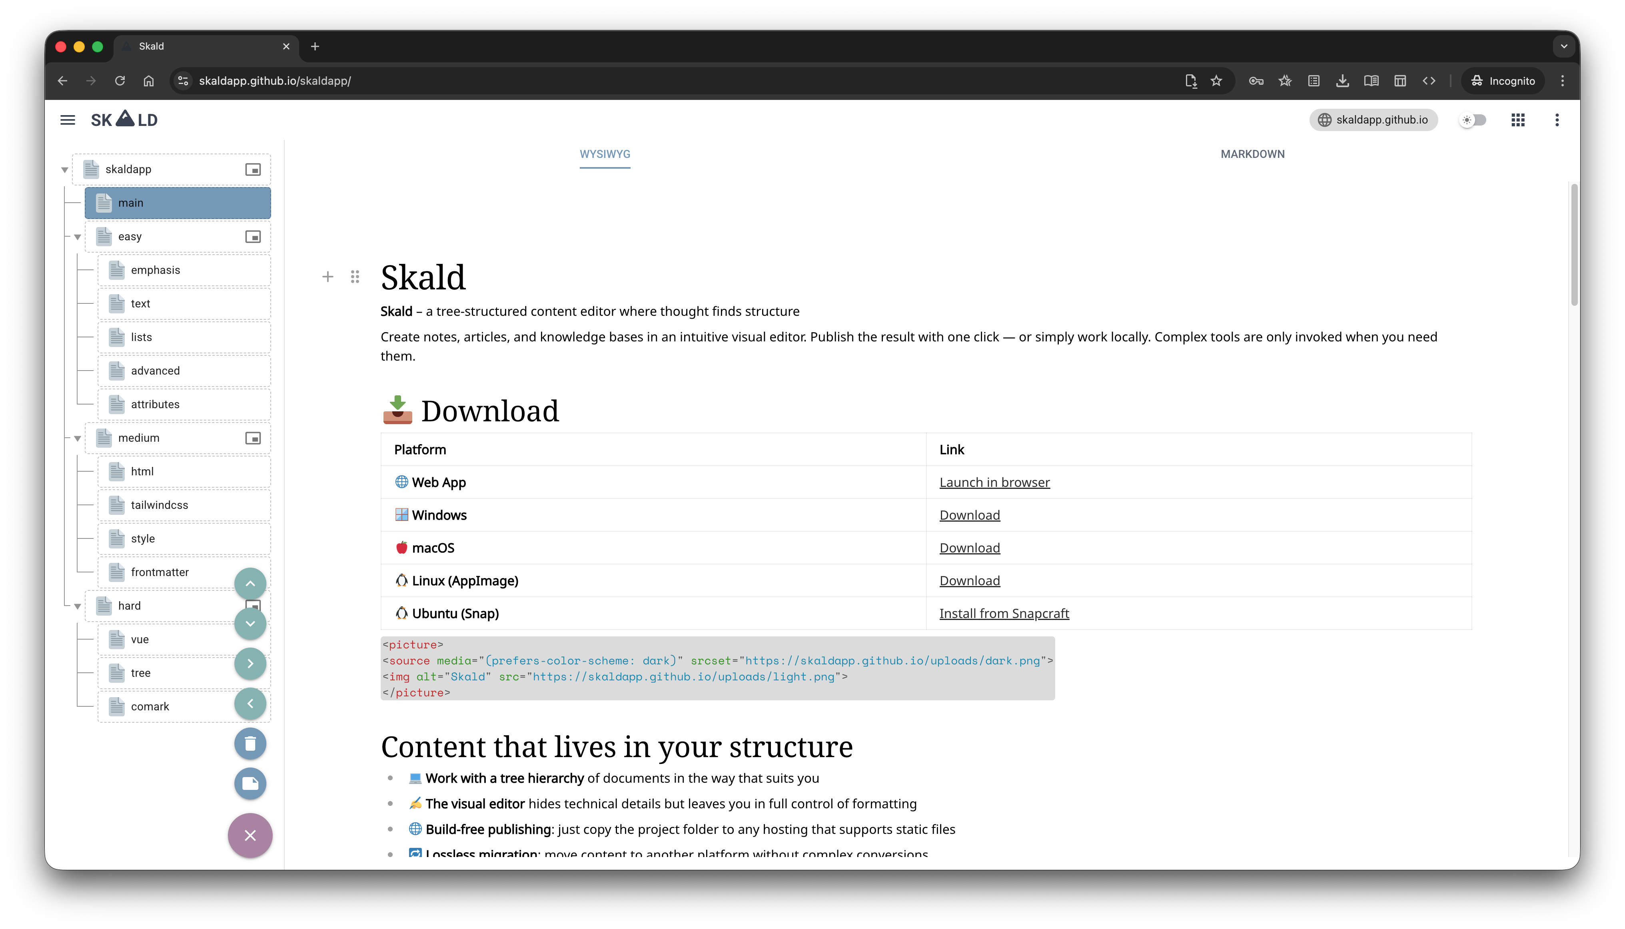This screenshot has width=1625, height=929.
Task: Open the Skald header more-options menu
Action: pos(1557,120)
